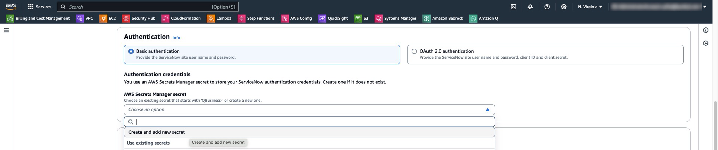
Task: Expand the left navigation hamburger menu
Action: (x=6, y=30)
